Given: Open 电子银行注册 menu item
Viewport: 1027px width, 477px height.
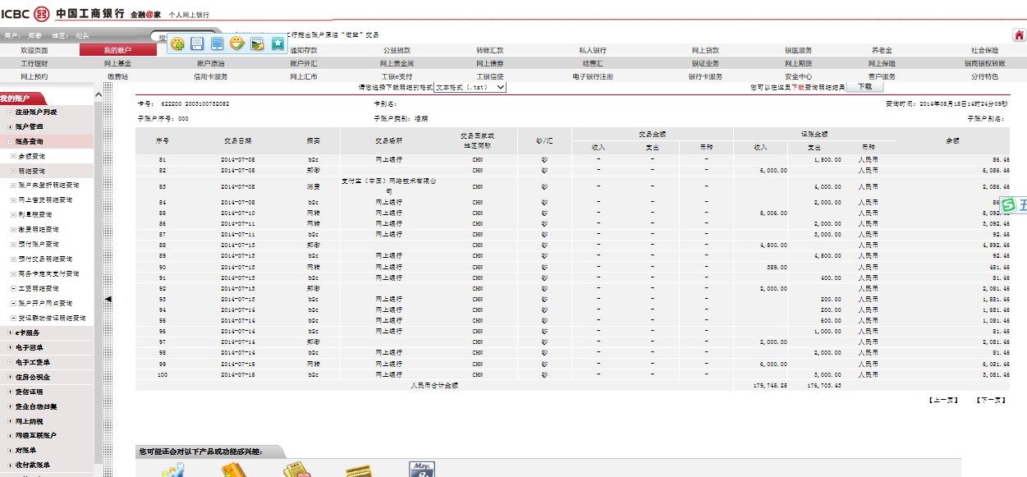Looking at the screenshot, I should (x=593, y=76).
